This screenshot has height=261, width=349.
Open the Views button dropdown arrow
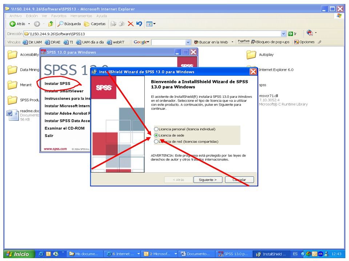click(155, 24)
